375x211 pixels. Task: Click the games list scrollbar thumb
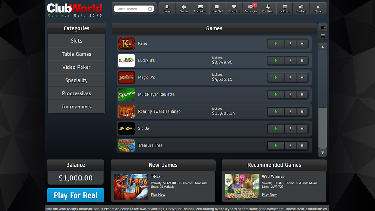323,128
